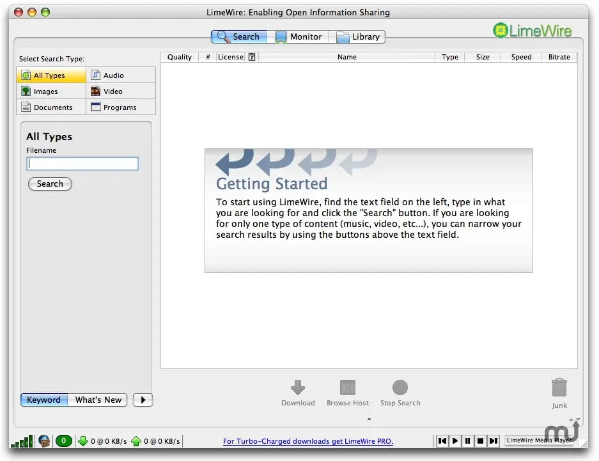Open the Monitor tab
Image resolution: width=599 pixels, height=461 pixels.
[x=299, y=36]
